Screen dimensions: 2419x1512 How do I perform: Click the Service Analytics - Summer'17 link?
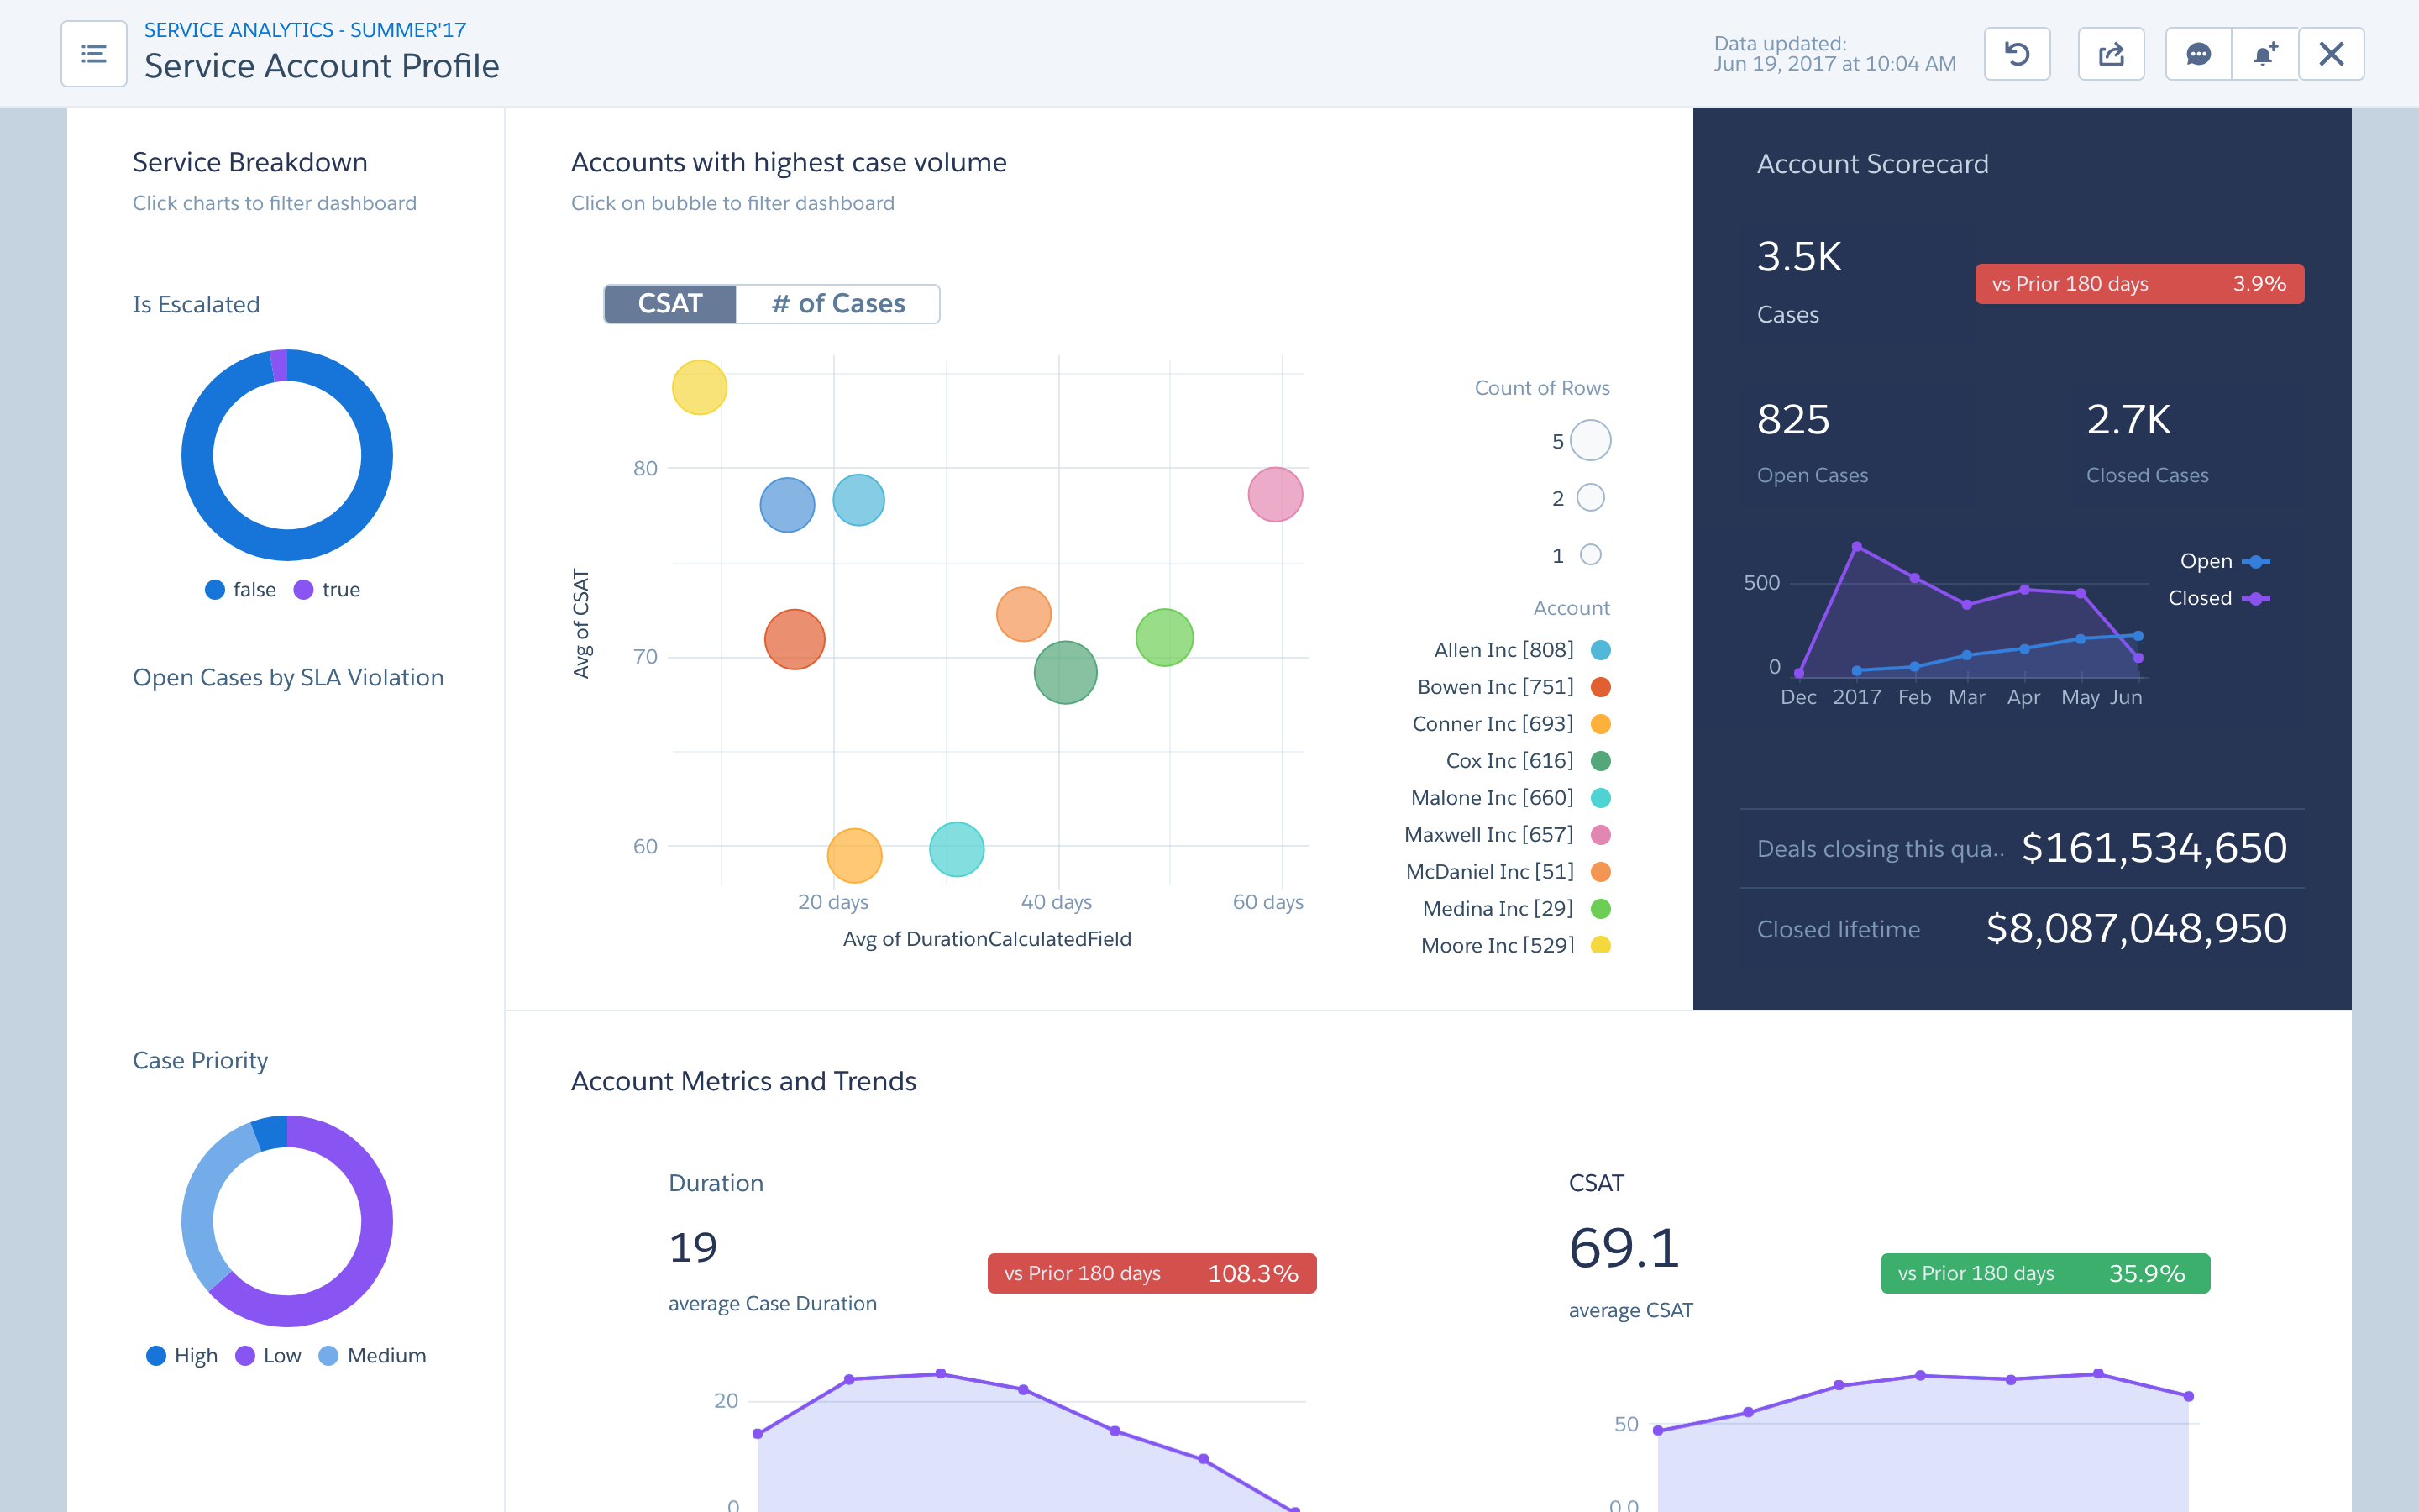(305, 30)
